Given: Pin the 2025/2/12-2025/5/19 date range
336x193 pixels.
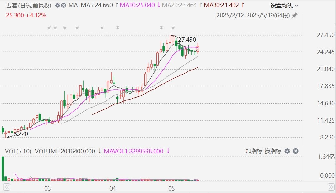Looking at the screenshot, I should 295,16.
